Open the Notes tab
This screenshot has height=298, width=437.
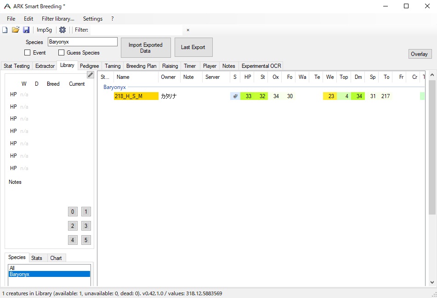pyautogui.click(x=228, y=66)
